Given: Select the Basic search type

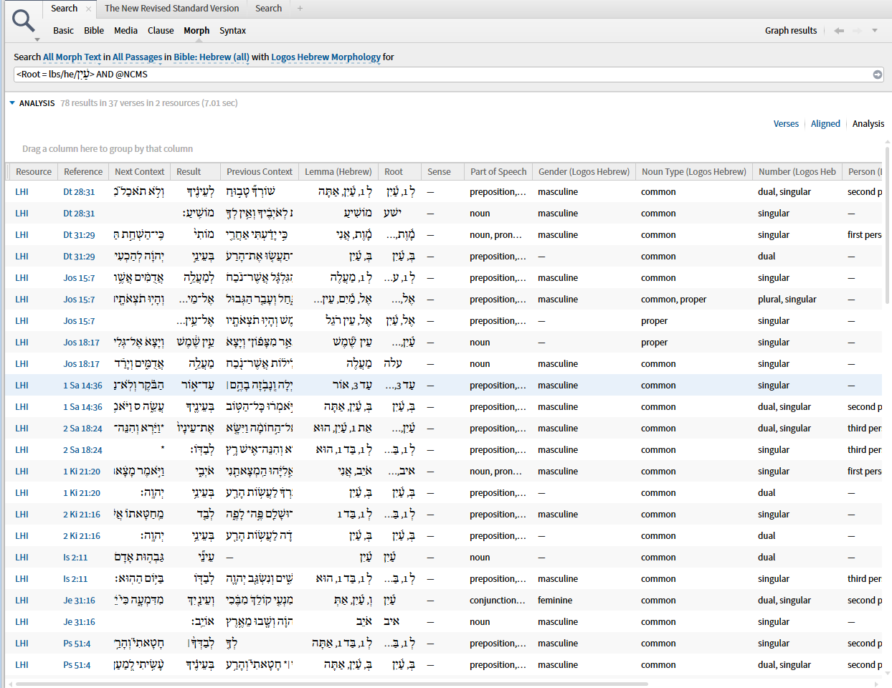Looking at the screenshot, I should click(x=63, y=31).
